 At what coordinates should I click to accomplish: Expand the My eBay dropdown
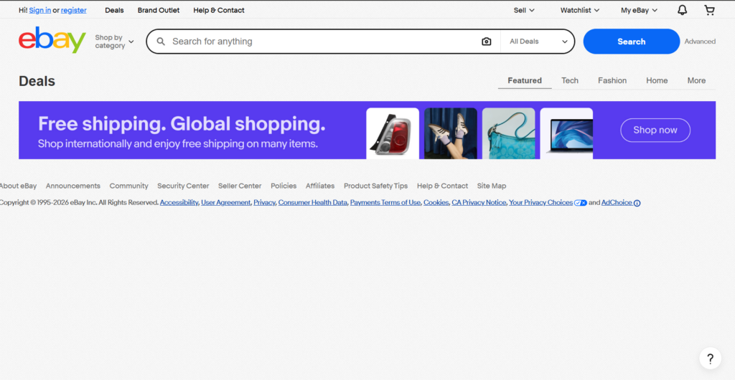pos(639,10)
